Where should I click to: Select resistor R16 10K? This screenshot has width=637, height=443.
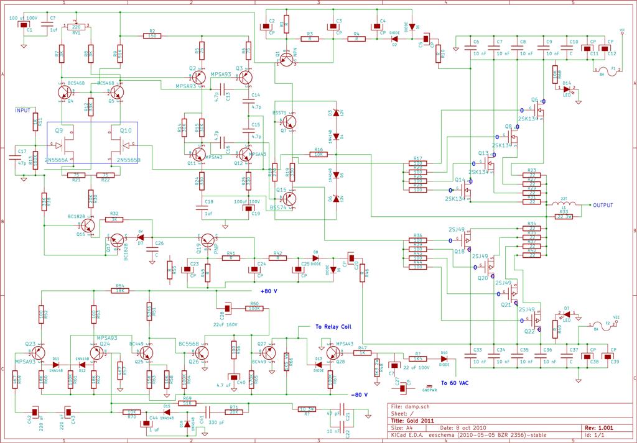pos(319,155)
